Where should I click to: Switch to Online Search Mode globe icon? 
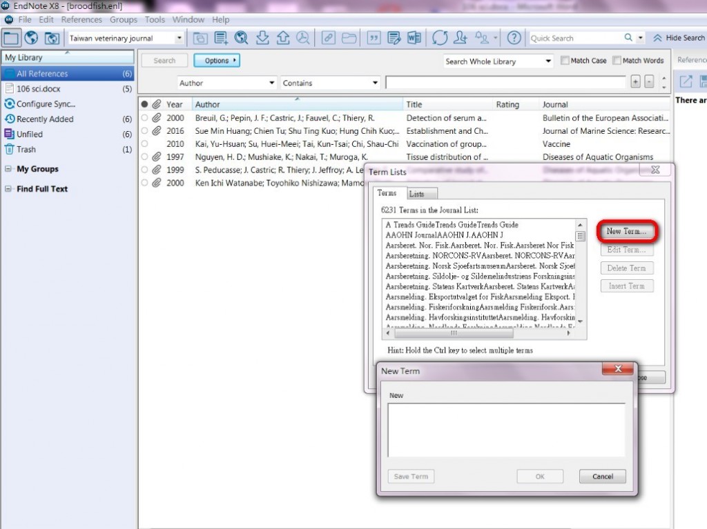(x=31, y=38)
